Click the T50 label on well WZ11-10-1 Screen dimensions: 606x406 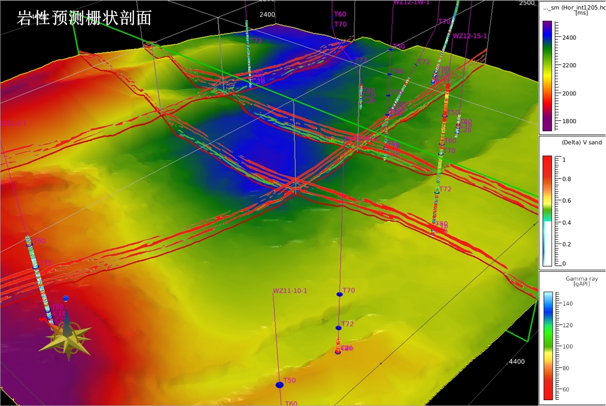[x=289, y=380]
